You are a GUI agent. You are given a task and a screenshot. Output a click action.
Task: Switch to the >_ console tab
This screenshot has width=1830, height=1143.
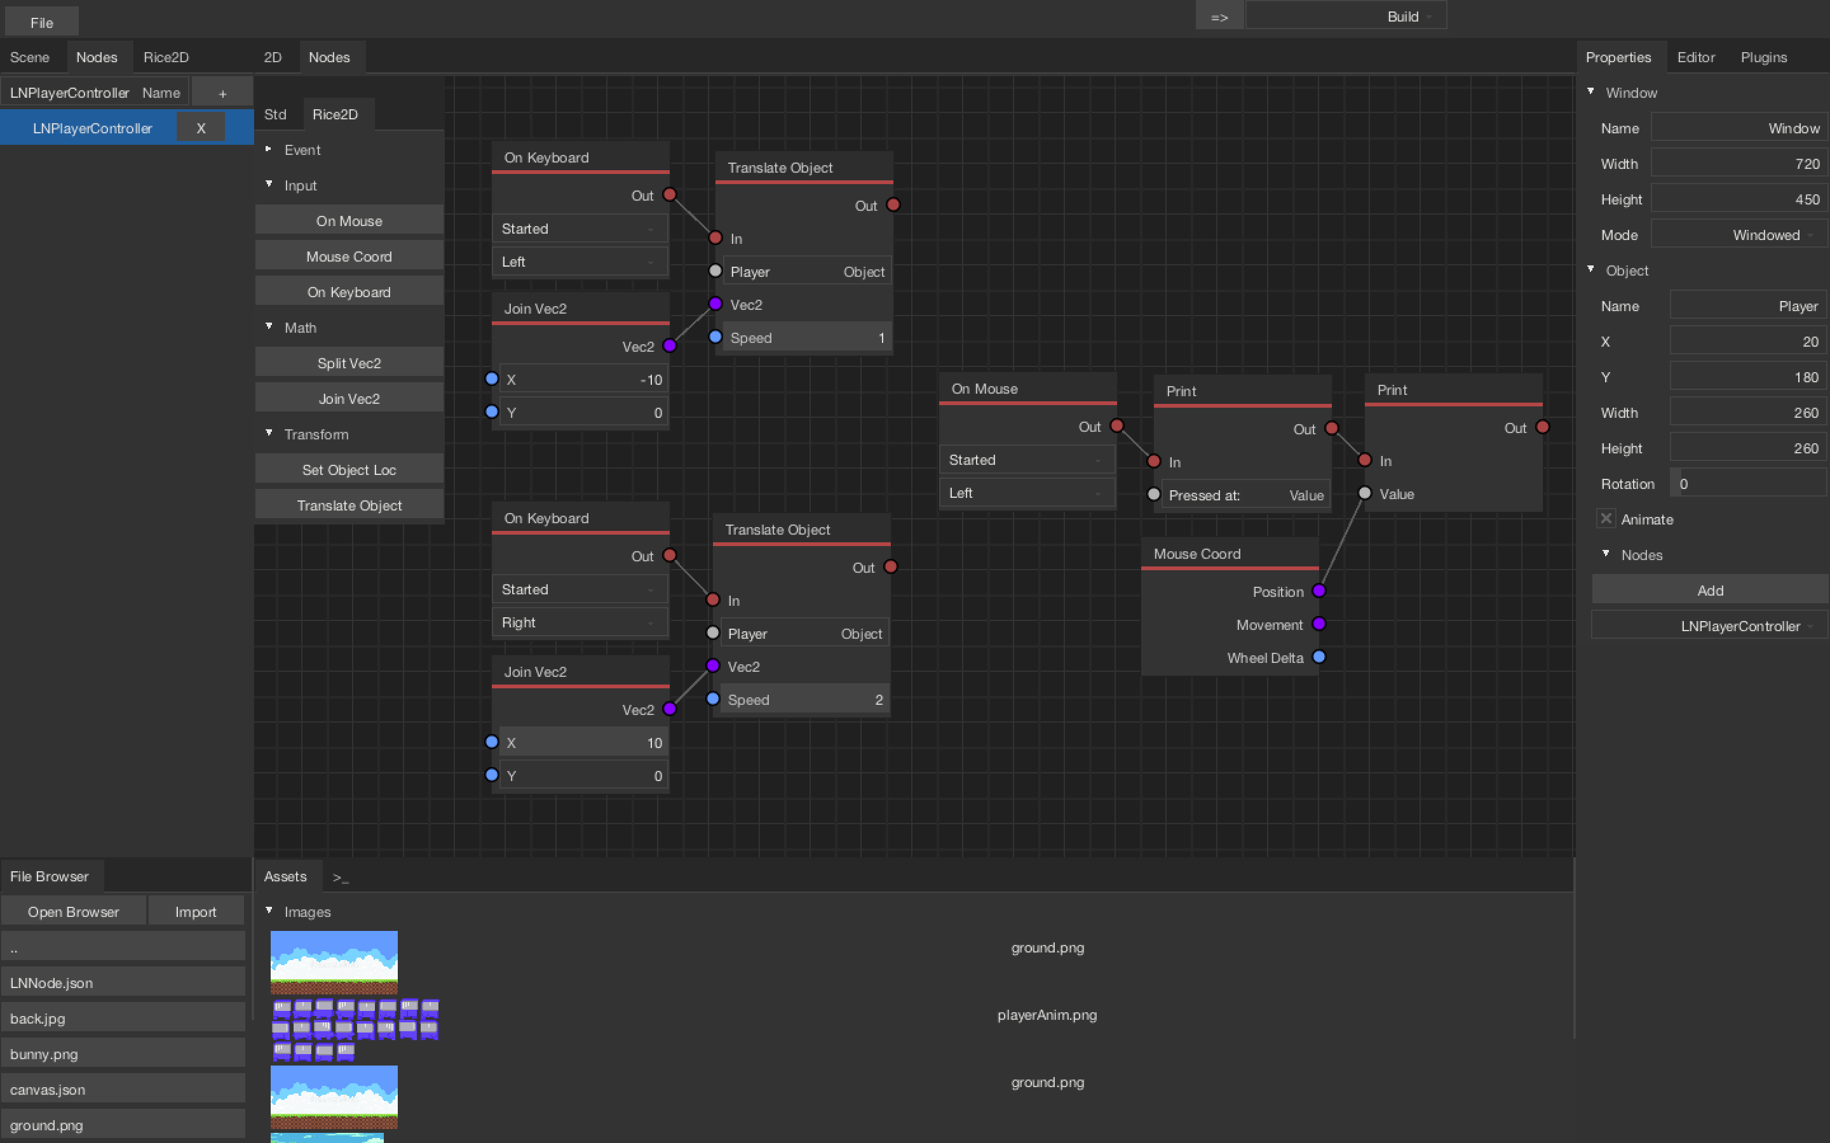point(341,877)
